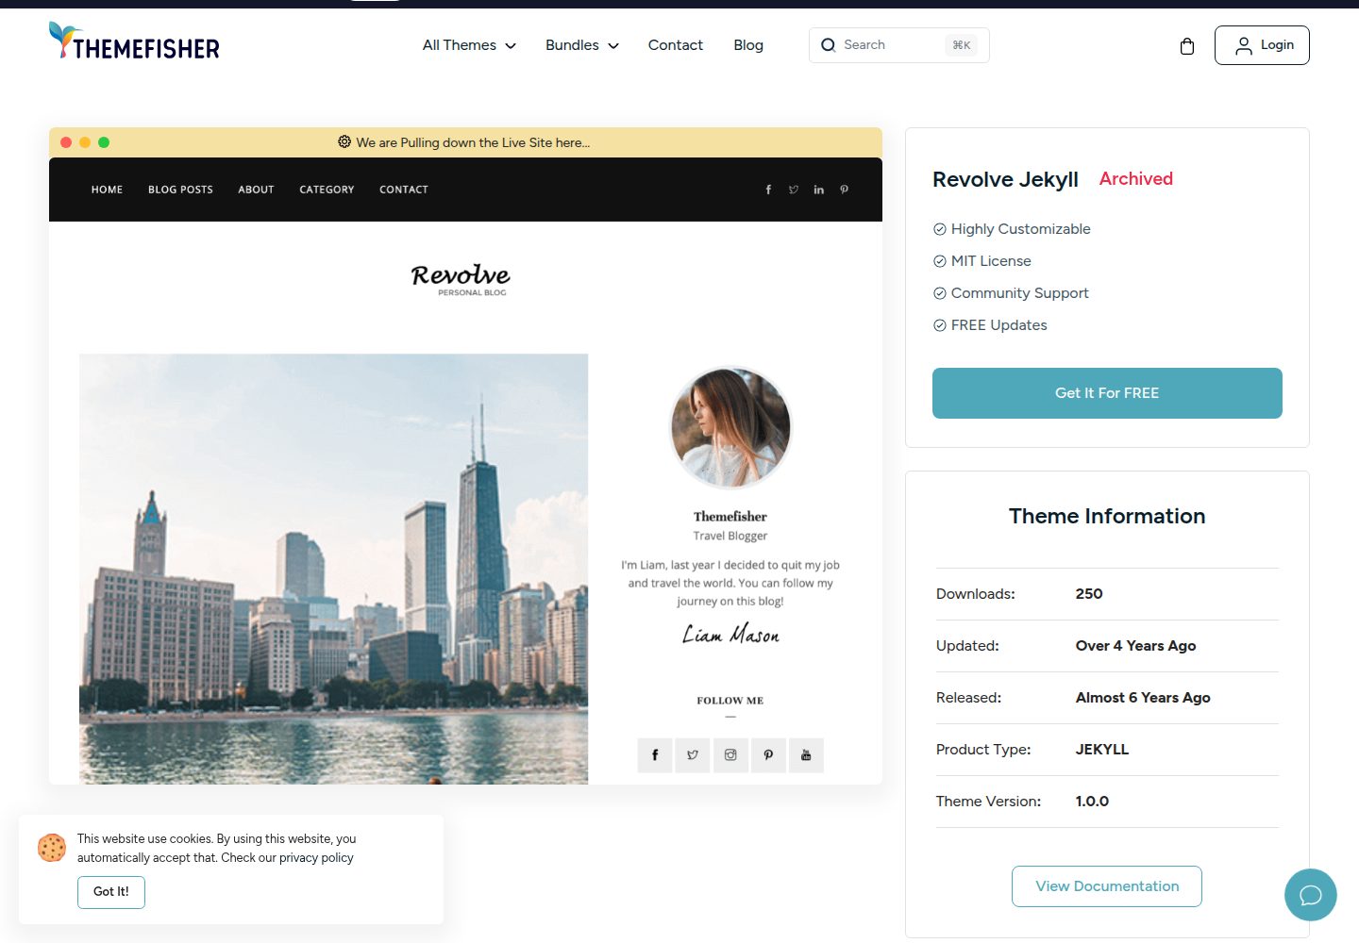Click the green dot in preview bar

tap(104, 142)
